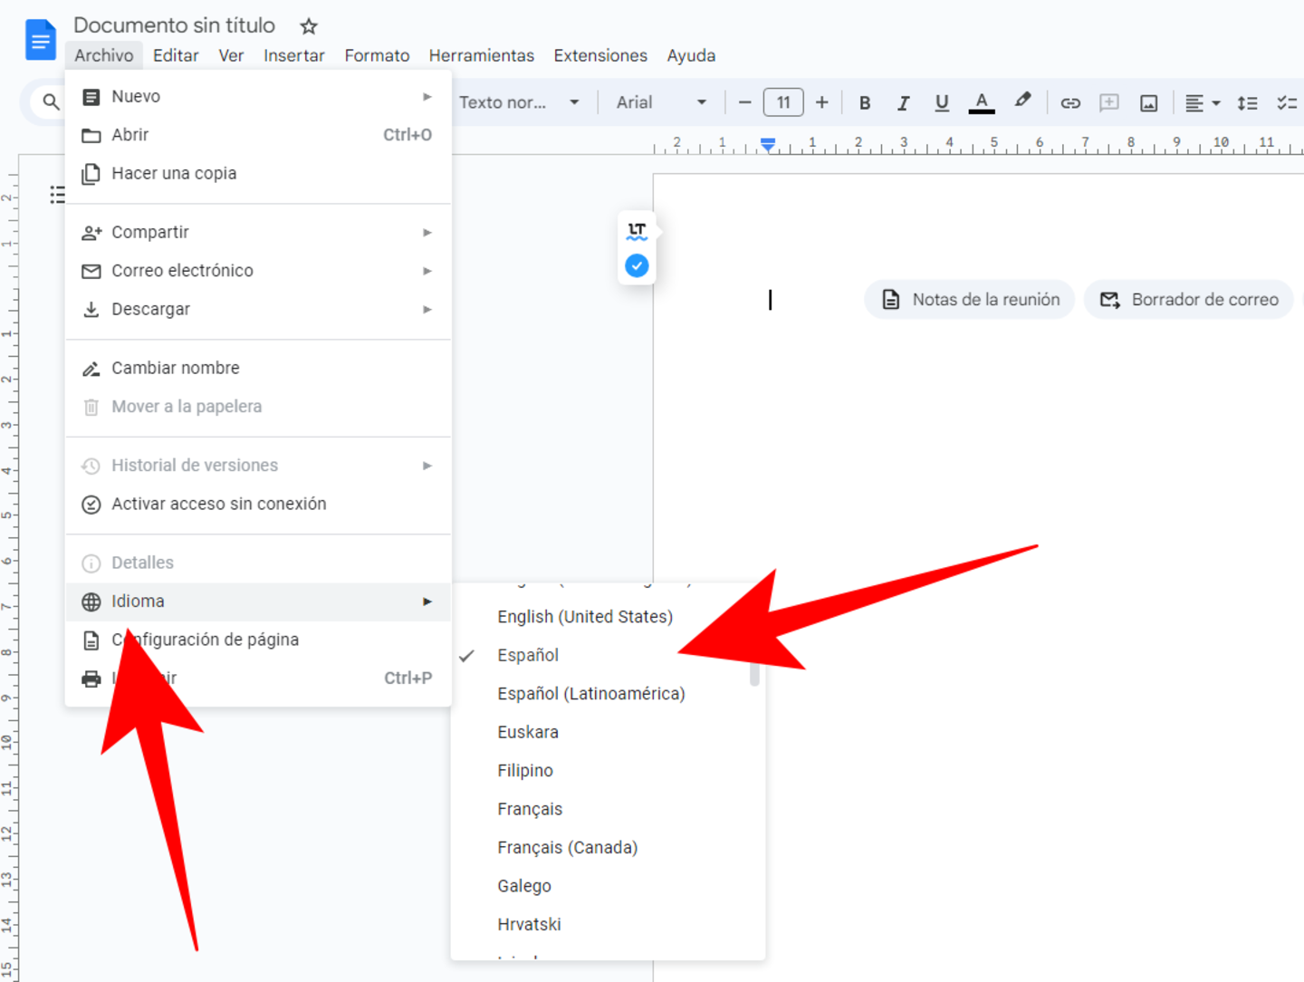Click the document title Documento sin título

pyautogui.click(x=174, y=25)
